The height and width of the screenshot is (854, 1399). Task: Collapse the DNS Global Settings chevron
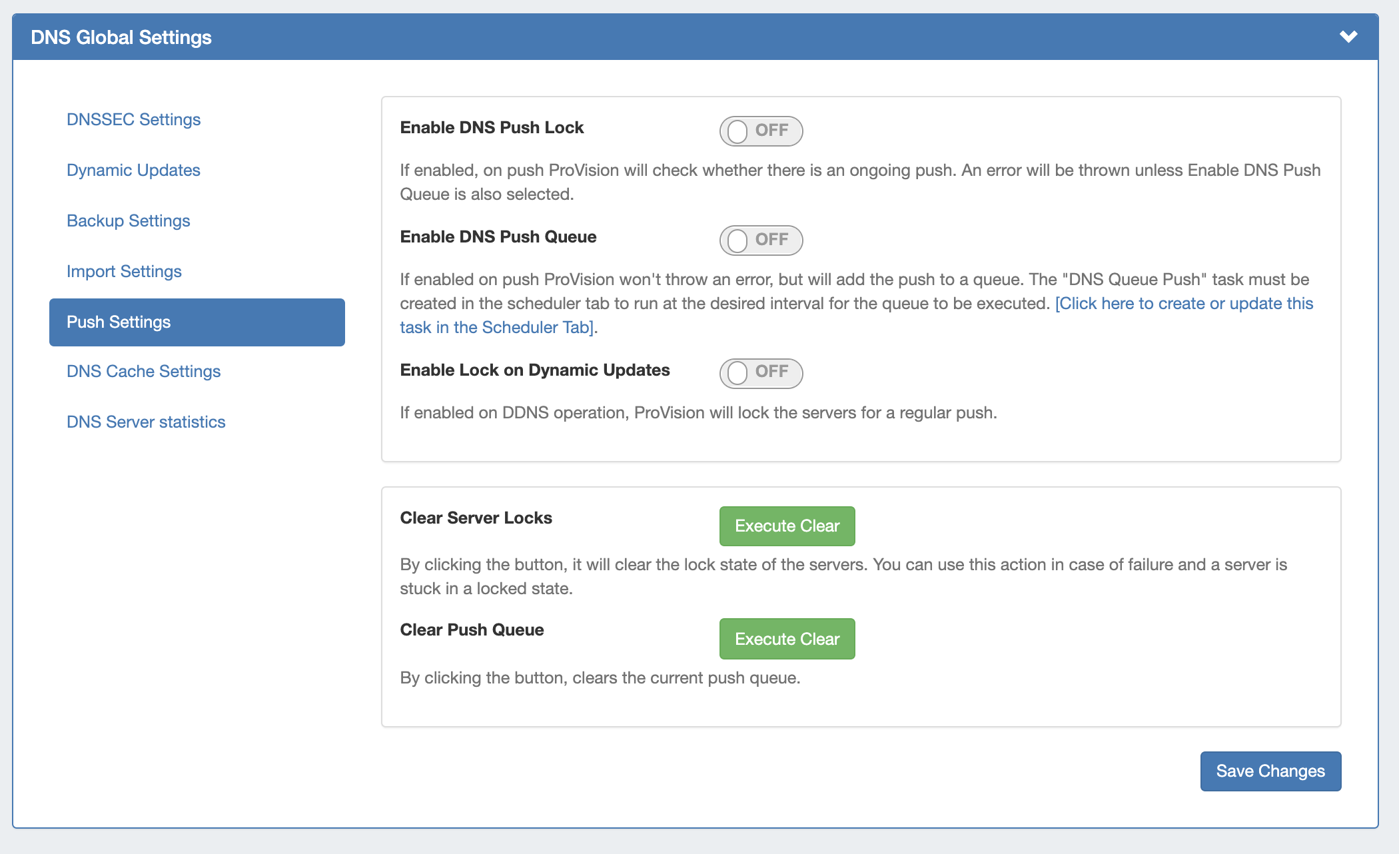[1348, 37]
